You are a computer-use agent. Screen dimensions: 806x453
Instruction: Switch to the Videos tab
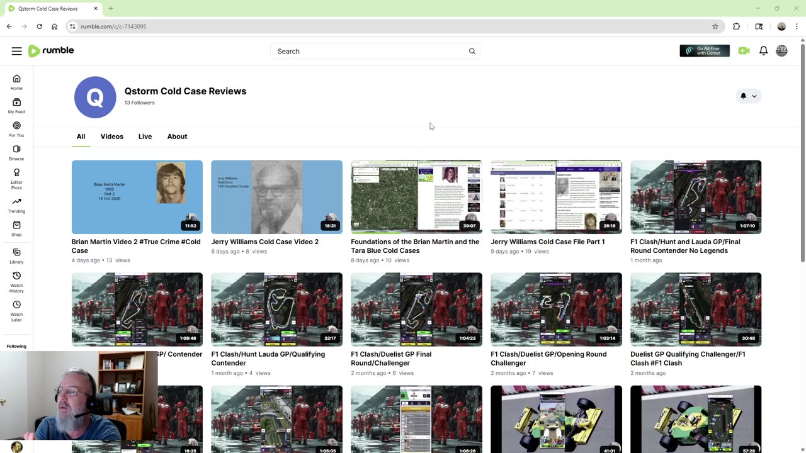[x=112, y=137]
